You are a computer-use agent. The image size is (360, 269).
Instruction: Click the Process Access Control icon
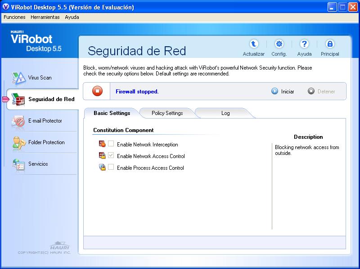(x=102, y=167)
